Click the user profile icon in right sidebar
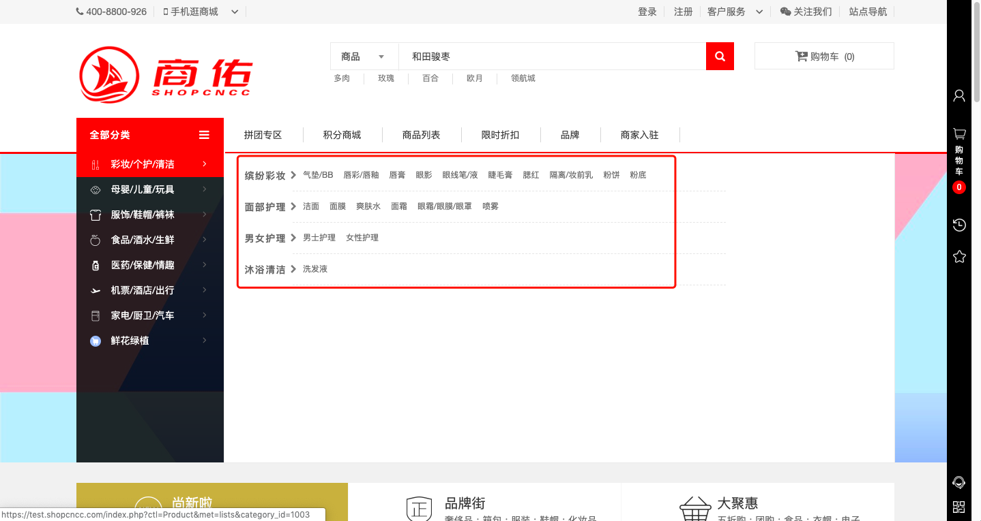 point(959,95)
